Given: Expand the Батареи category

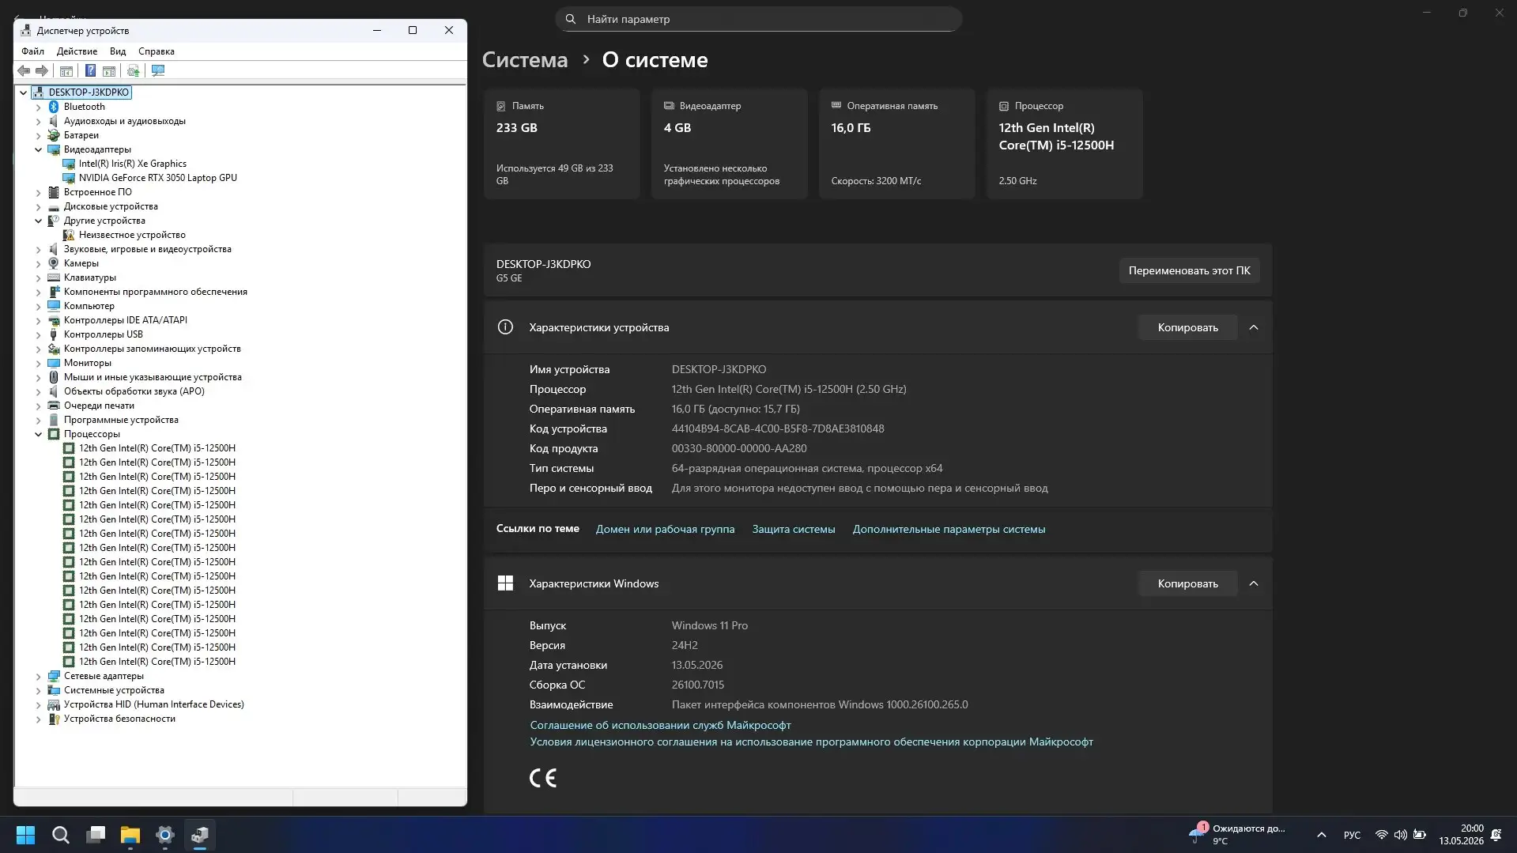Looking at the screenshot, I should 38,135.
